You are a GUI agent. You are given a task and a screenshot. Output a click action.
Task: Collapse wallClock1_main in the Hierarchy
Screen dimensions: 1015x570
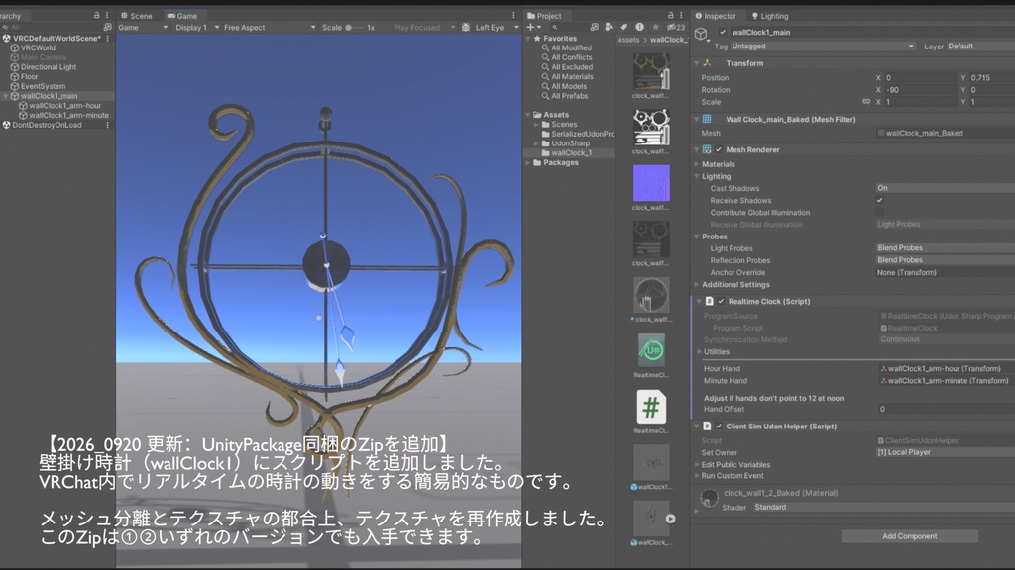tap(6, 96)
